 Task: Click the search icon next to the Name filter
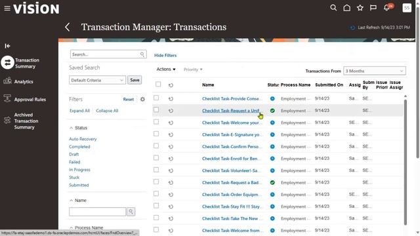coord(131,212)
